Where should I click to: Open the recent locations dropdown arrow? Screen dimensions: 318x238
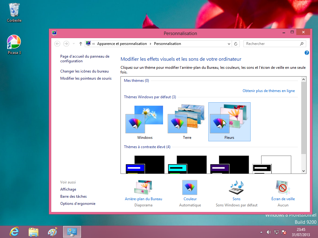click(x=74, y=44)
